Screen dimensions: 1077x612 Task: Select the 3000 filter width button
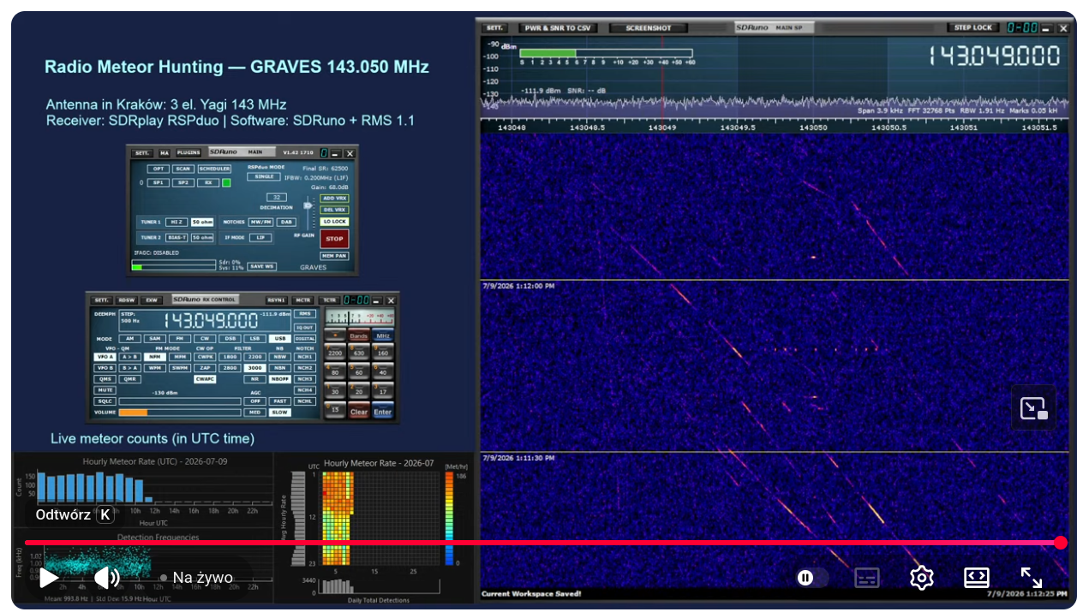coord(254,368)
